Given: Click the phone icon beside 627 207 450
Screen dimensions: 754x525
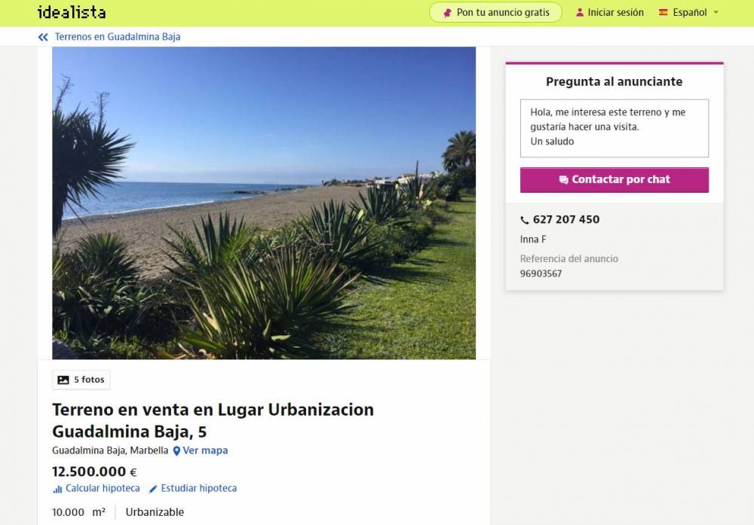Looking at the screenshot, I should (525, 220).
